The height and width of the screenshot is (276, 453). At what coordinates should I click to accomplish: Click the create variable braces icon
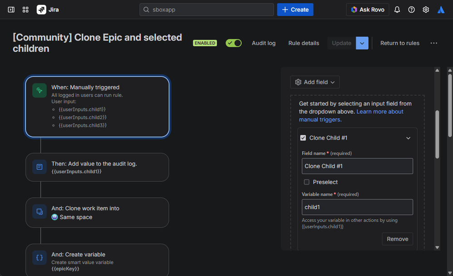[x=39, y=257]
